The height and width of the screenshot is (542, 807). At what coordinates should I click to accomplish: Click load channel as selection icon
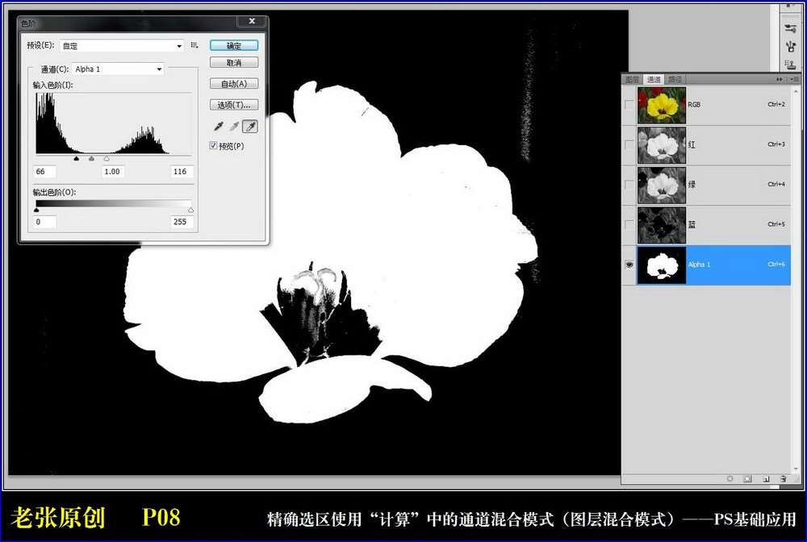click(x=730, y=478)
